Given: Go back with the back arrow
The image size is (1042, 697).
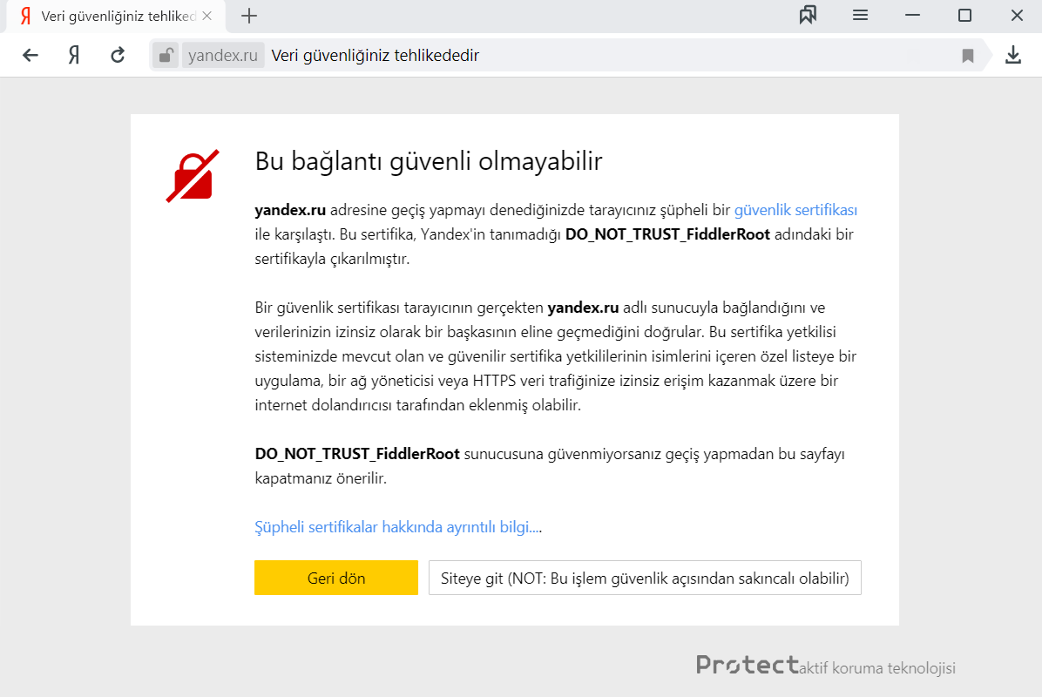Looking at the screenshot, I should coord(30,55).
